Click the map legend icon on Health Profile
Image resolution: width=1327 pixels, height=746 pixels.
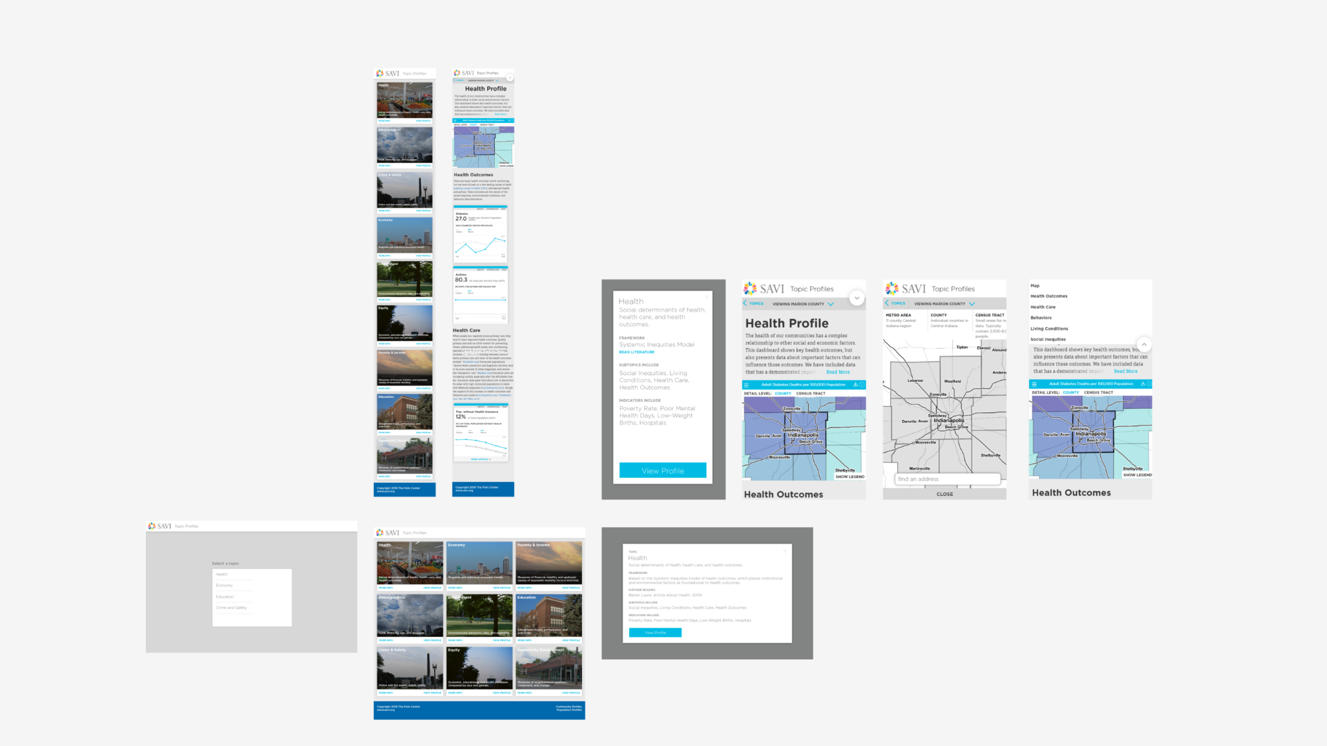[x=849, y=477]
